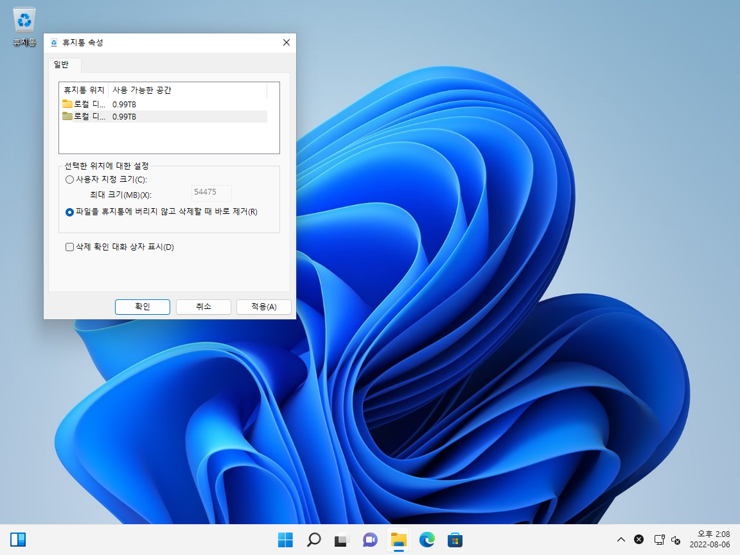Screen dimensions: 740x555
Task: Select the first 로컬 디... drive folder icon
Action: coord(67,104)
